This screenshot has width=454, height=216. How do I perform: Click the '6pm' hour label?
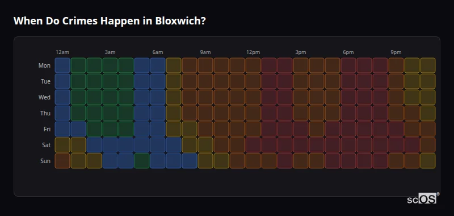coord(348,52)
